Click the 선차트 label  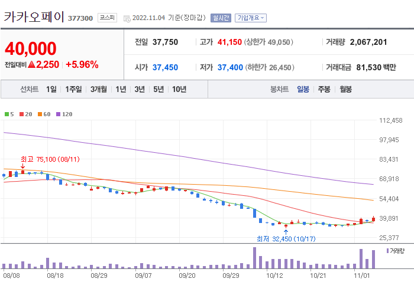(30, 89)
